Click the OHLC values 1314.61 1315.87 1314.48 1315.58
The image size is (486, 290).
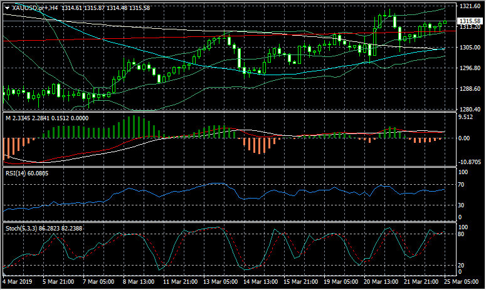coord(106,8)
